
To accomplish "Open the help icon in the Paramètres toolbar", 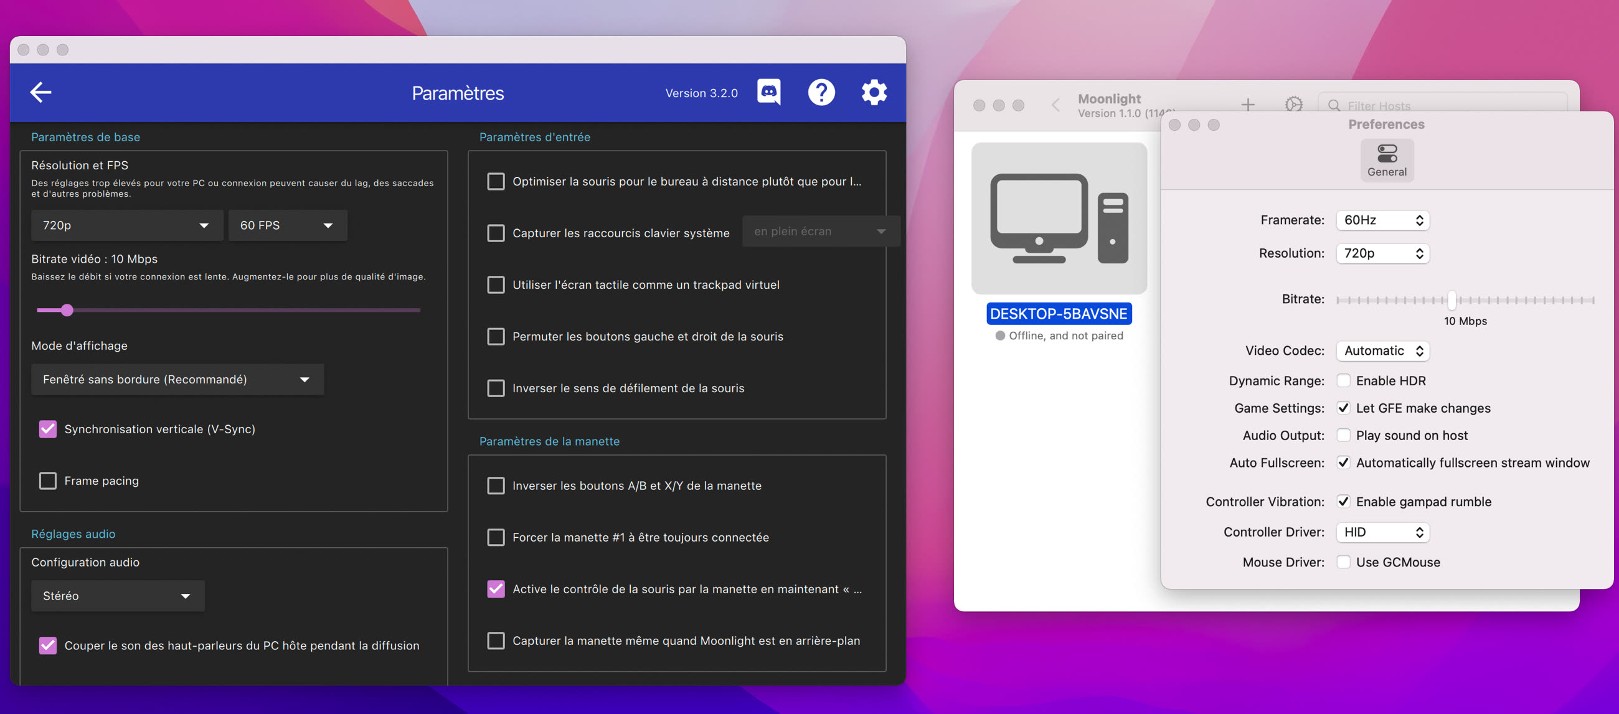I will (821, 92).
